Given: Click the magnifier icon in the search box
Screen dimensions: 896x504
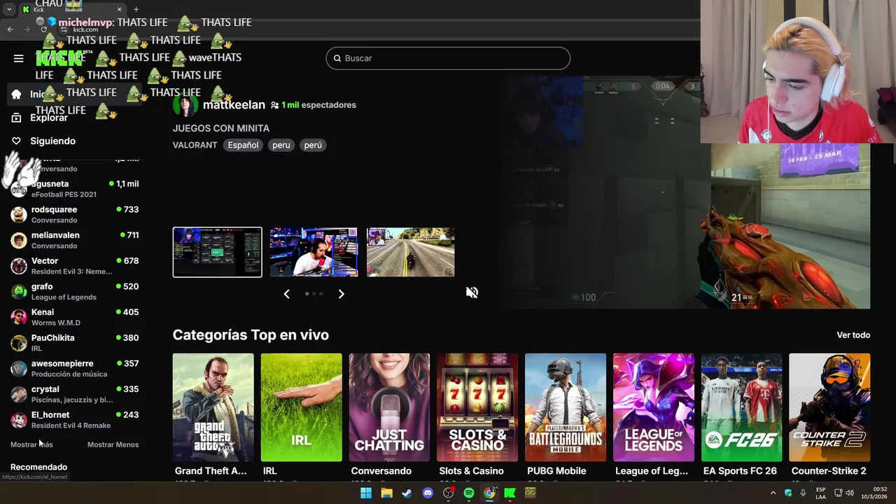Looking at the screenshot, I should click(337, 59).
